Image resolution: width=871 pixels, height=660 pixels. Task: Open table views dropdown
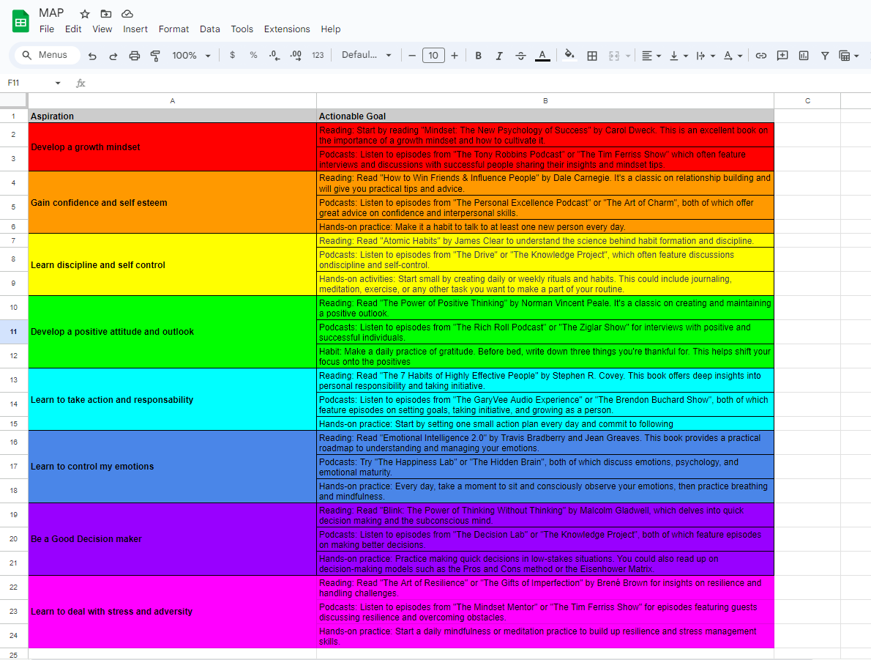coord(849,56)
